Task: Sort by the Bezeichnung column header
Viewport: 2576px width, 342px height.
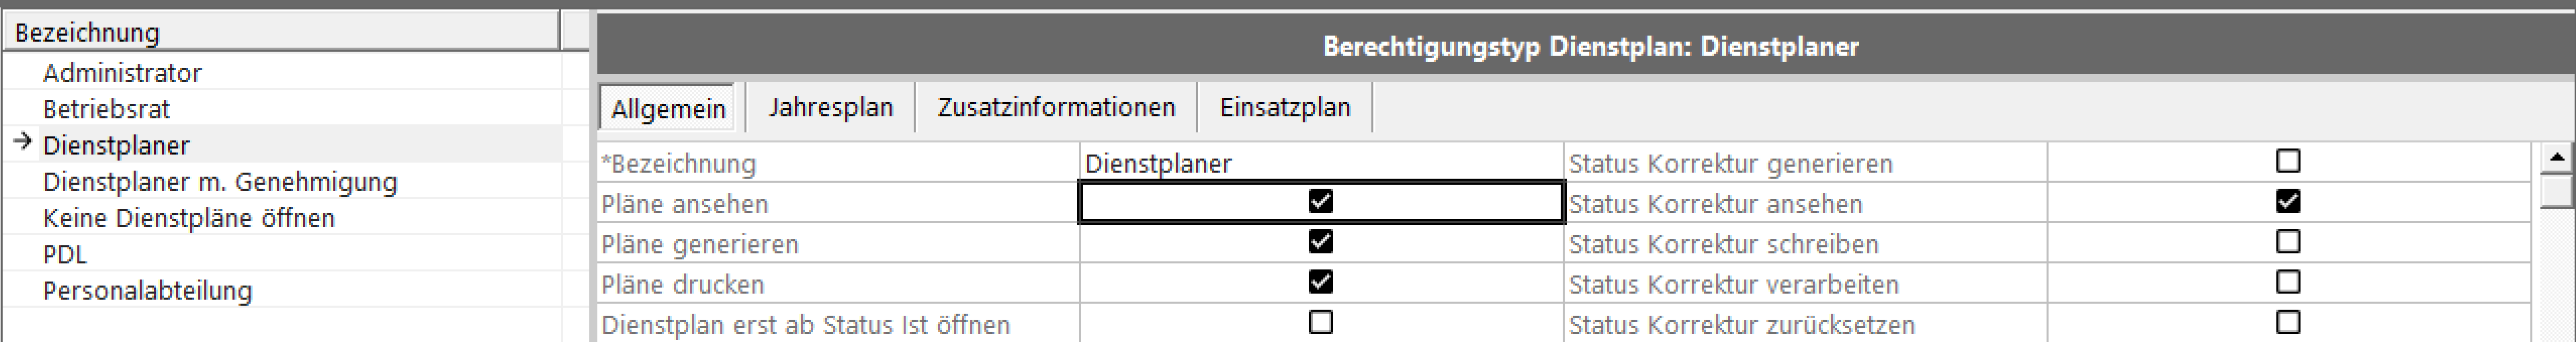Action: pyautogui.click(x=281, y=32)
